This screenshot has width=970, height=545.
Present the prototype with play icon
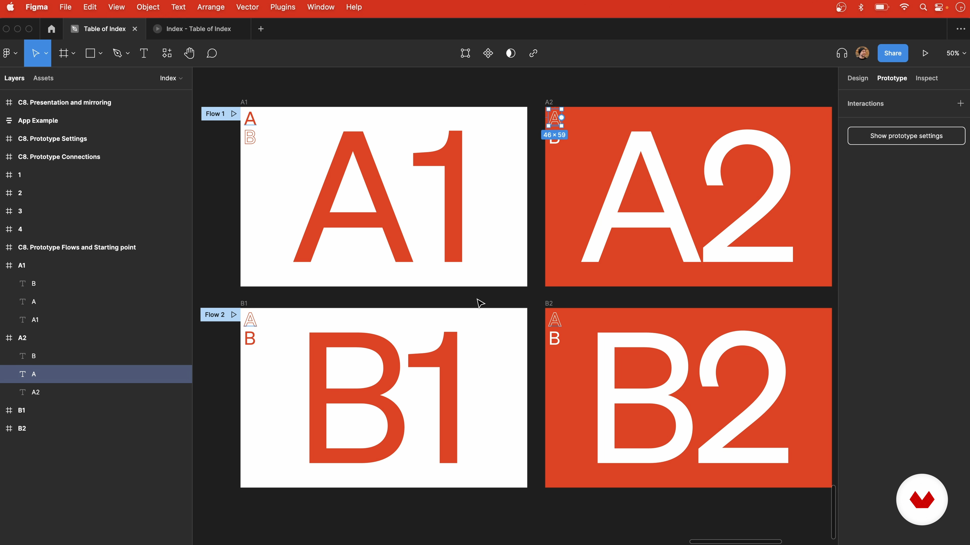coord(925,53)
